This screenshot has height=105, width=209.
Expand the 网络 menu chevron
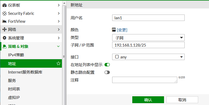[59, 29]
